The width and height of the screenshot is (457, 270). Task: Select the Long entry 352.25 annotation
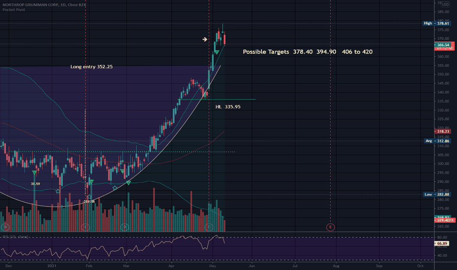91,67
